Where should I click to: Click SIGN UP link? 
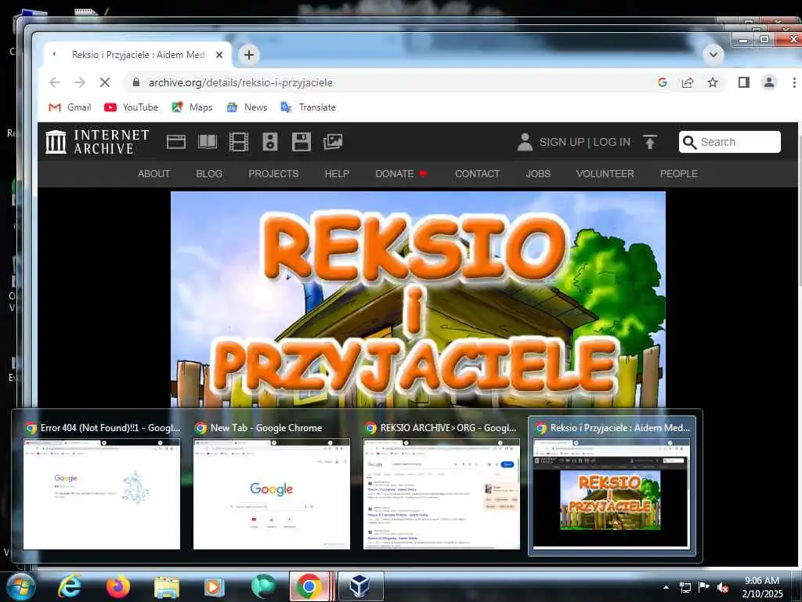coord(561,143)
